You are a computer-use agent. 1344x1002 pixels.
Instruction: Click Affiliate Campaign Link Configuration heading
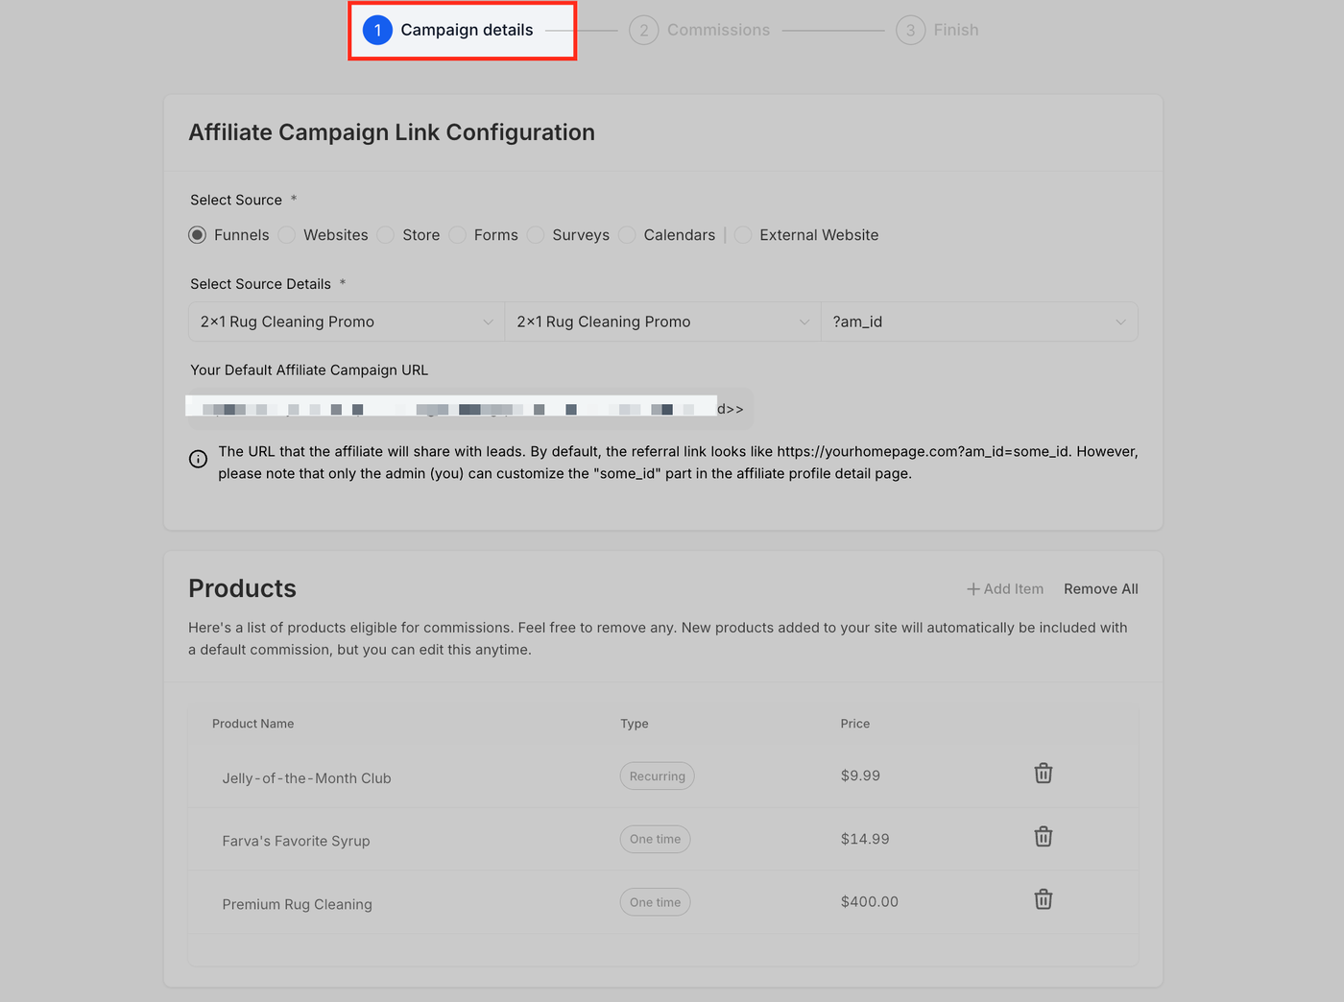click(392, 132)
